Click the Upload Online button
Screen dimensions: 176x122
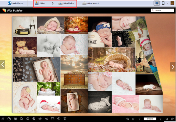66,3
